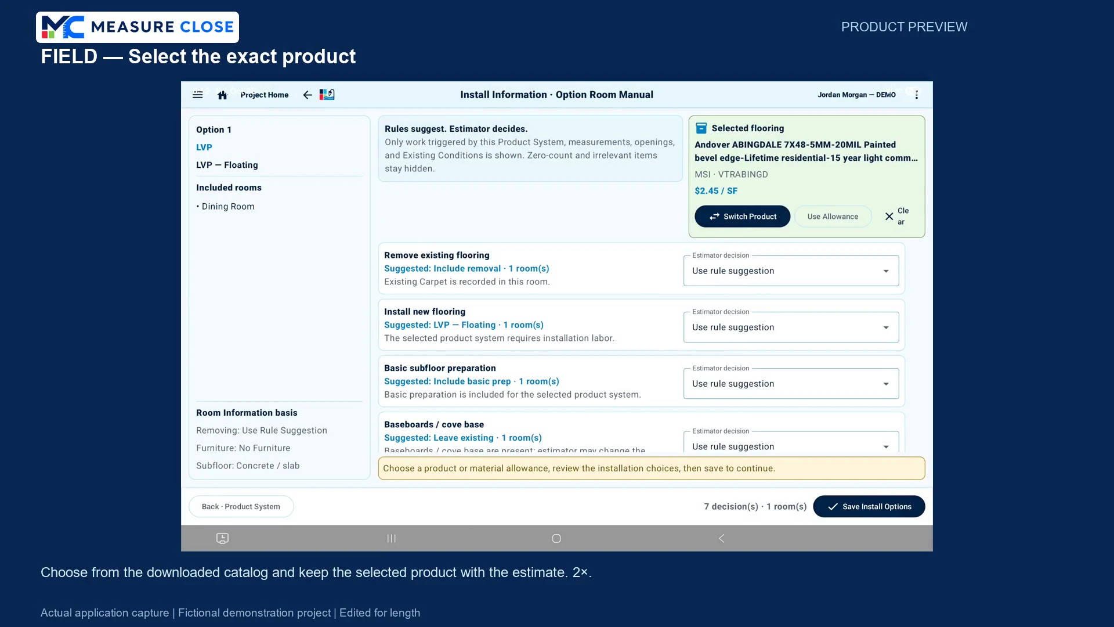
Task: Tap the Android back chevron icon
Action: pyautogui.click(x=722, y=538)
